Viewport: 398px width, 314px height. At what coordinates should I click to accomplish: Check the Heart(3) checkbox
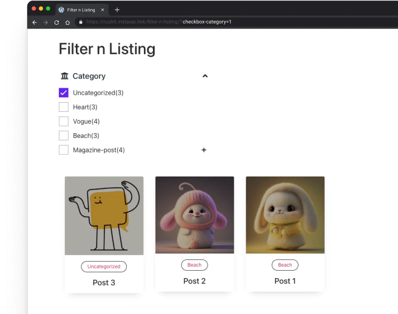click(x=64, y=107)
